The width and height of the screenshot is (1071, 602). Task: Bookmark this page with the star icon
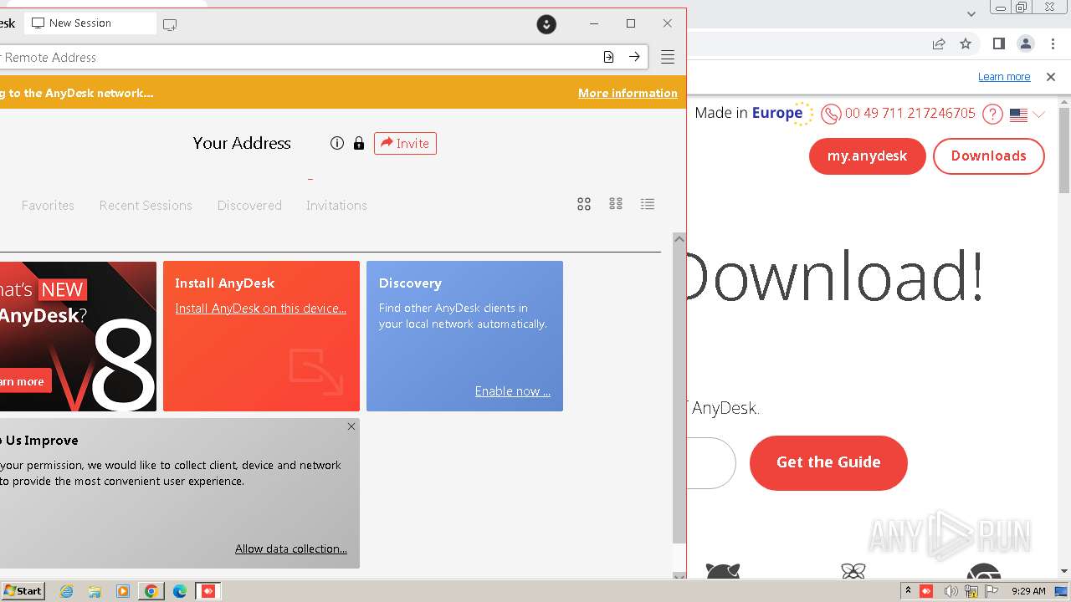pos(966,43)
